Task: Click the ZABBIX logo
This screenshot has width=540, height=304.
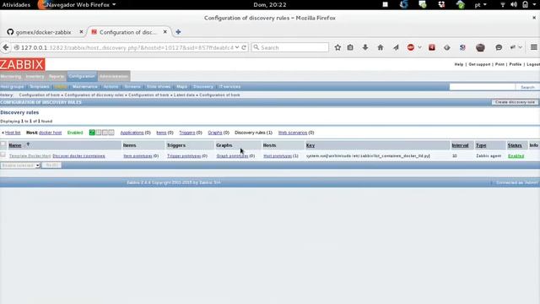Action: 23,64
